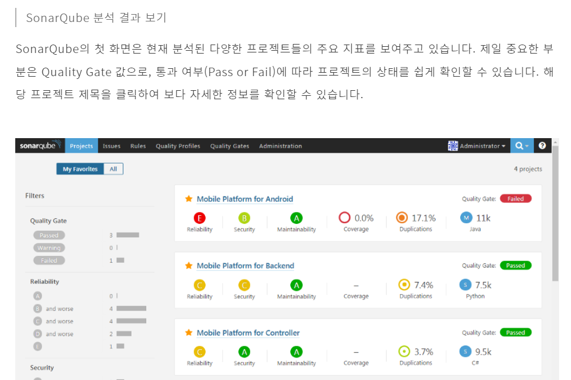
Task: Click Backend Security C rating
Action: tap(244, 285)
